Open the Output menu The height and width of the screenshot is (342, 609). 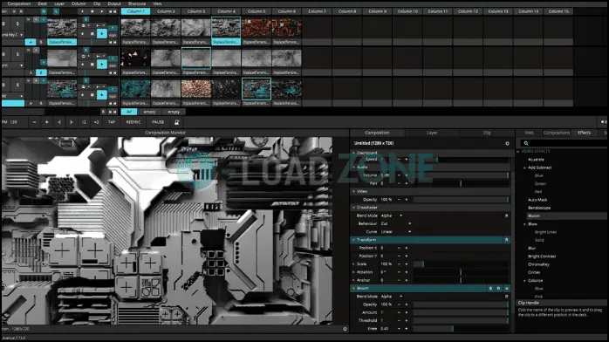pos(114,3)
